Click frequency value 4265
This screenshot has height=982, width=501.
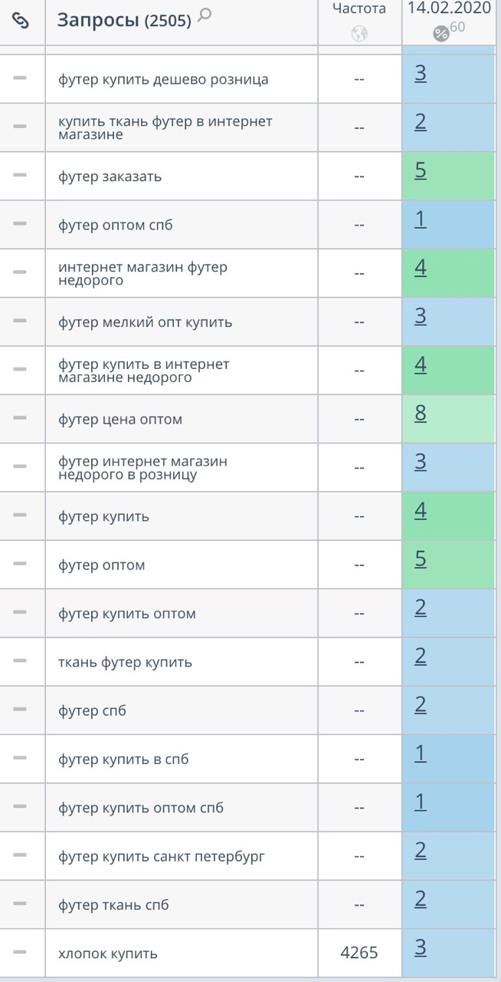click(359, 953)
